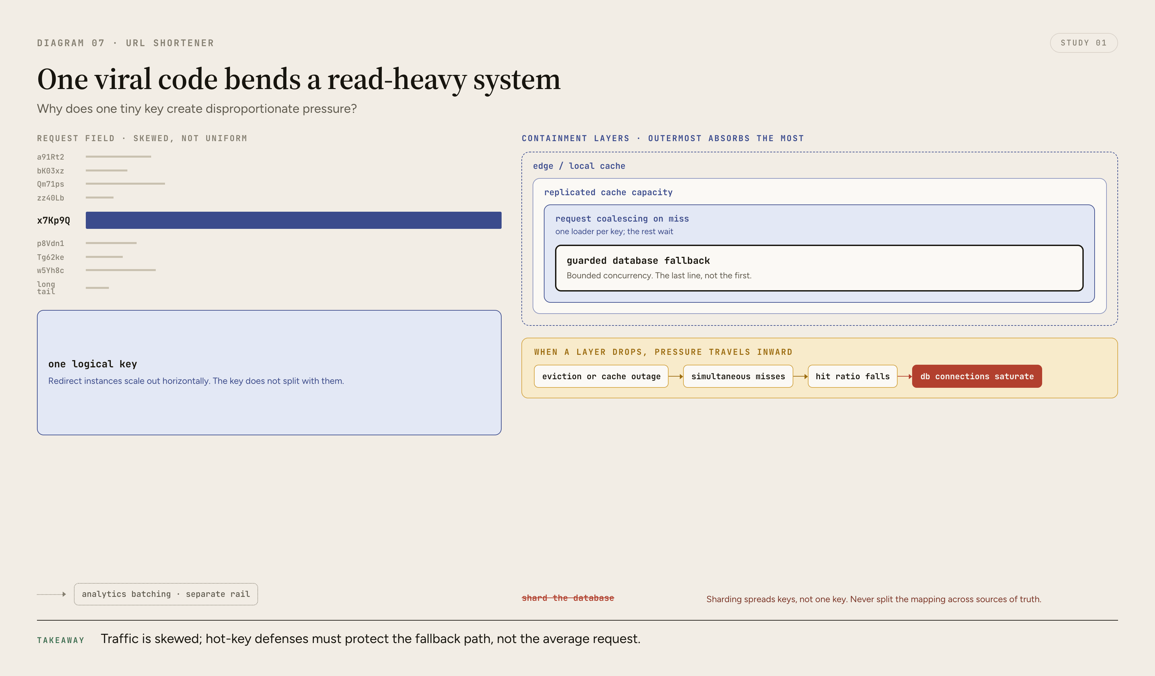Click the sharding spreads keys note
Screen dimensions: 1155x676
pyautogui.click(x=874, y=599)
